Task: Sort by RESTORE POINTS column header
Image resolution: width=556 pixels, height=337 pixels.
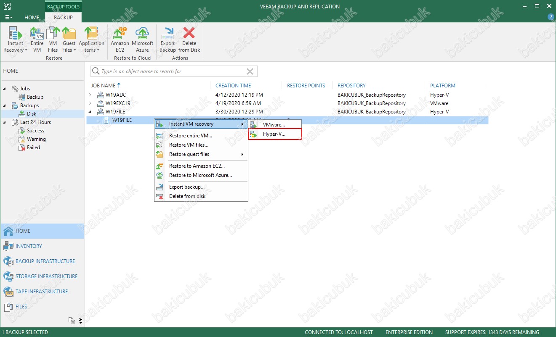Action: click(306, 85)
